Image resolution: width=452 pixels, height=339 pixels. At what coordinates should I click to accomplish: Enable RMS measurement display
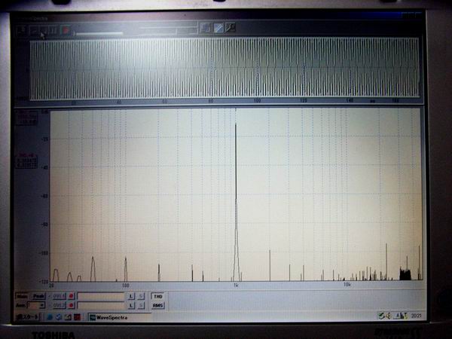pyautogui.click(x=157, y=305)
